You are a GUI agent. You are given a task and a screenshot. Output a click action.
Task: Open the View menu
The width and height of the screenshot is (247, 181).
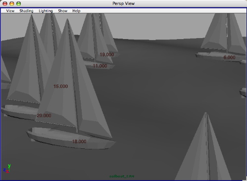[10, 11]
